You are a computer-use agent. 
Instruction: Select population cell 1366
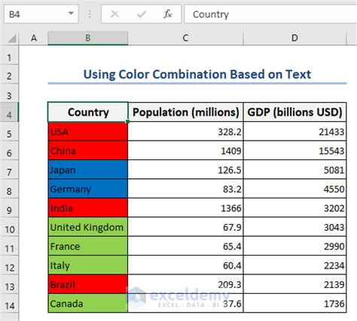tap(185, 207)
